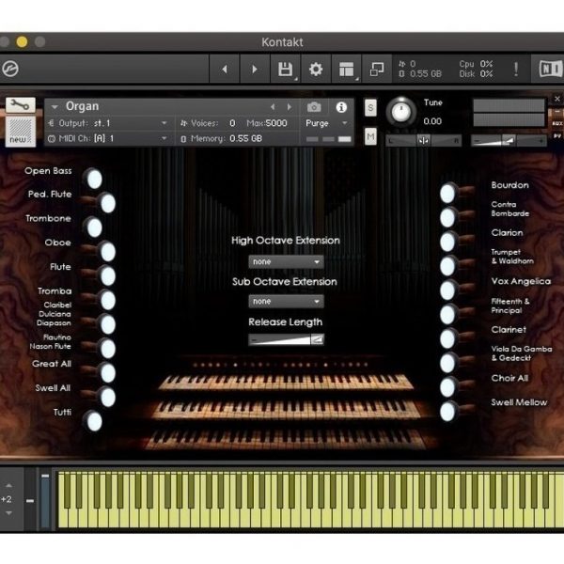
Task: Click the instrument thumbnail marked new
Action: [20, 132]
